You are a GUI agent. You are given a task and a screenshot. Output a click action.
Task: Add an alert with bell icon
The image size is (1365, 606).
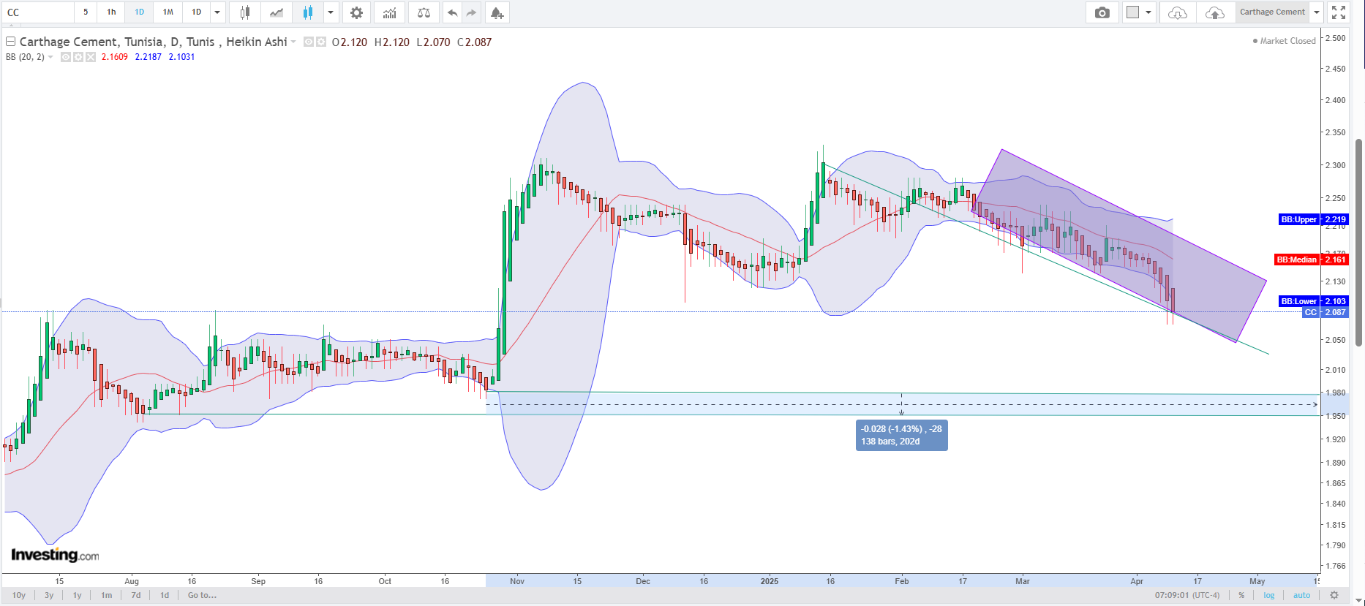pyautogui.click(x=497, y=12)
